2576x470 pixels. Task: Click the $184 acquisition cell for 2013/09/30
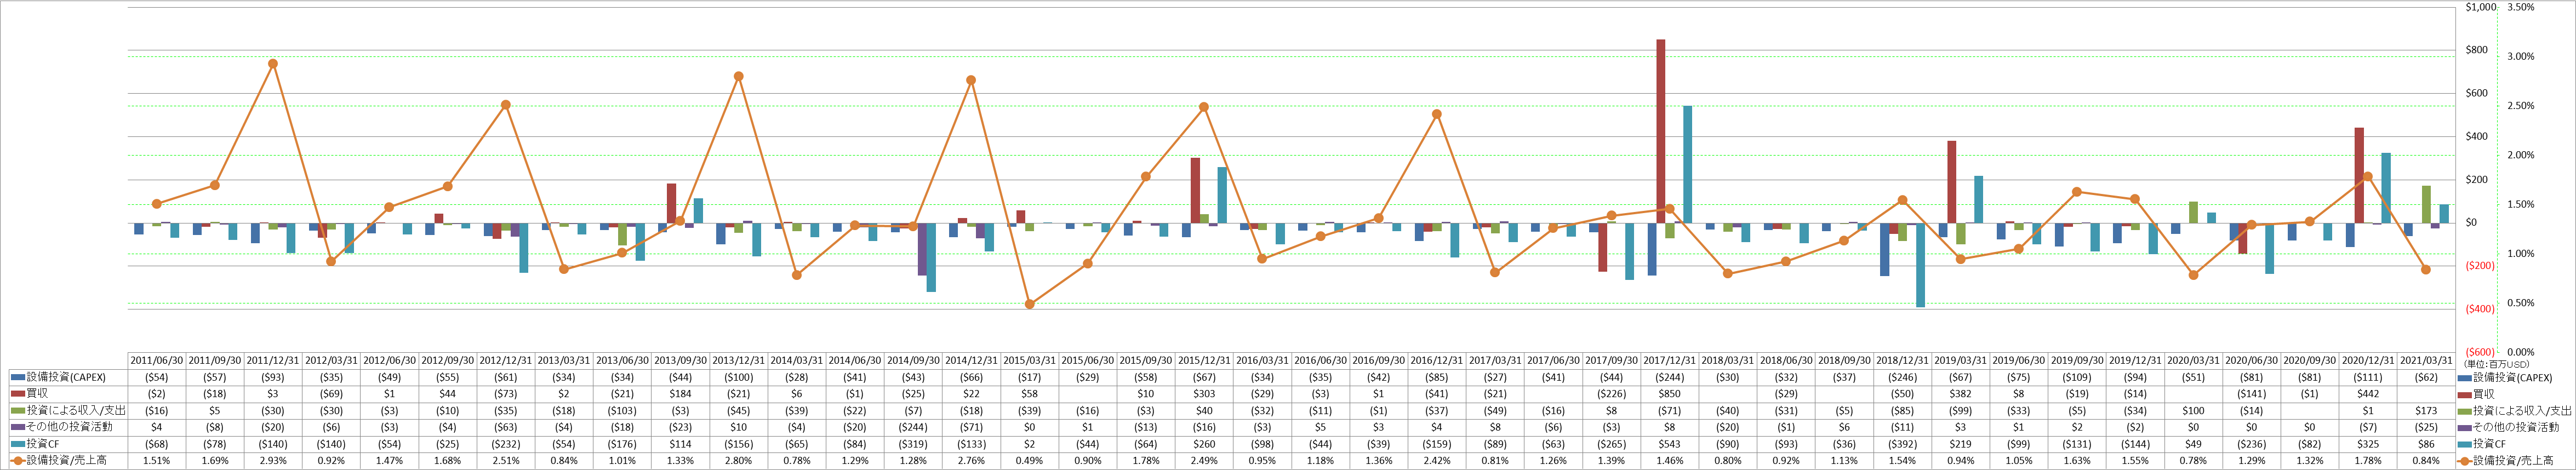click(x=680, y=394)
